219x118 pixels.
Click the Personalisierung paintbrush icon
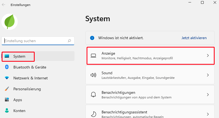7,89
